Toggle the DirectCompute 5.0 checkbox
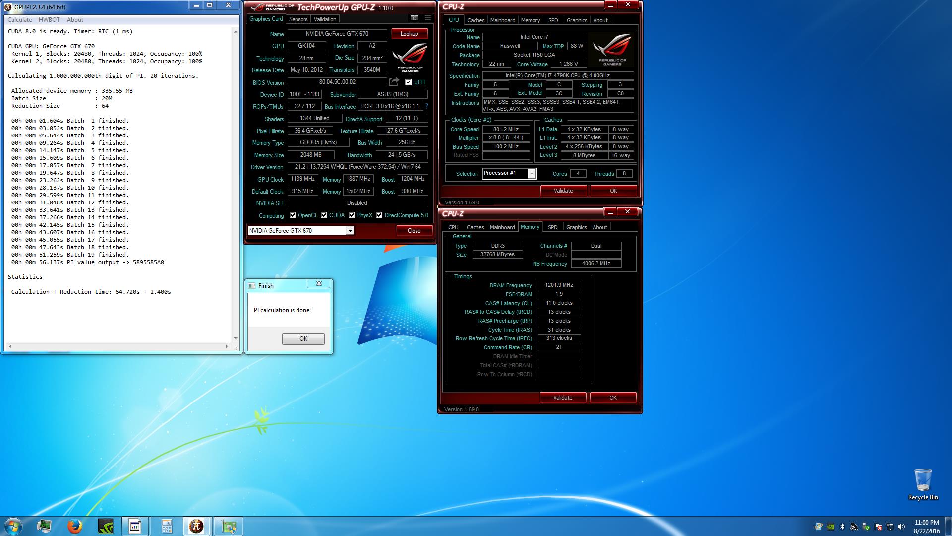 tap(379, 215)
